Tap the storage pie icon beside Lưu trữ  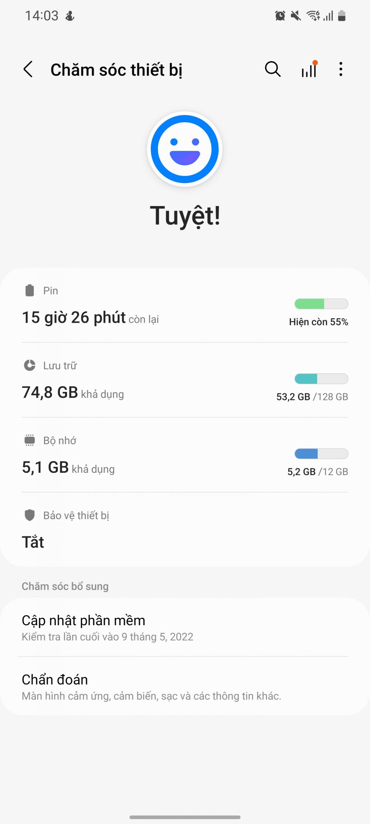pyautogui.click(x=30, y=365)
